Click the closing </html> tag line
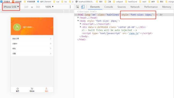 (81, 39)
